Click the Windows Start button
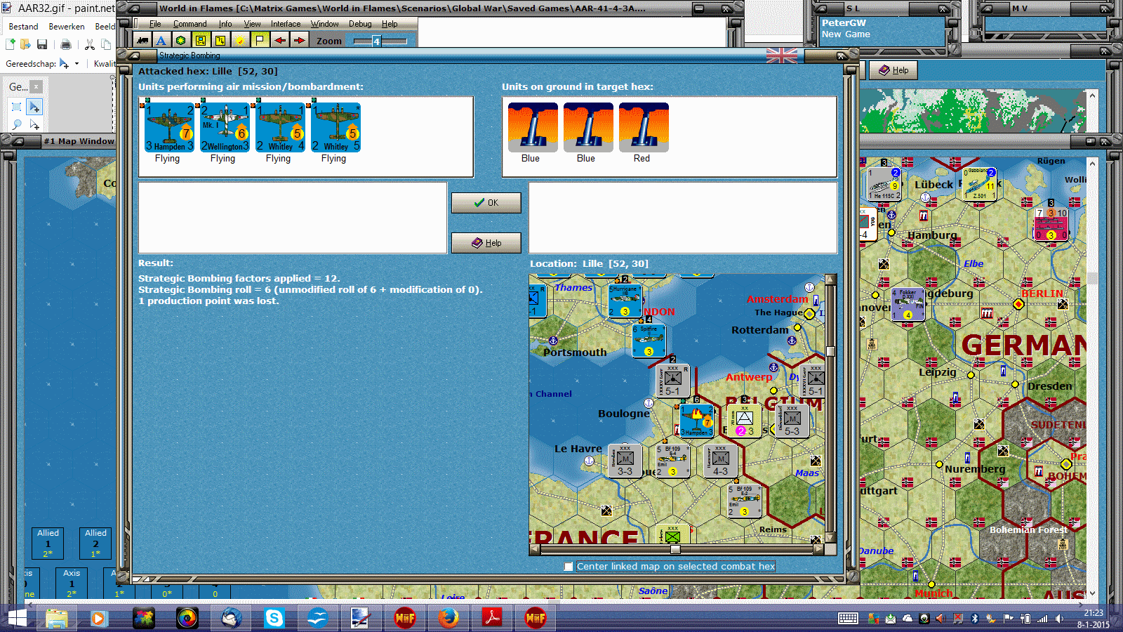The image size is (1123, 632). (17, 618)
